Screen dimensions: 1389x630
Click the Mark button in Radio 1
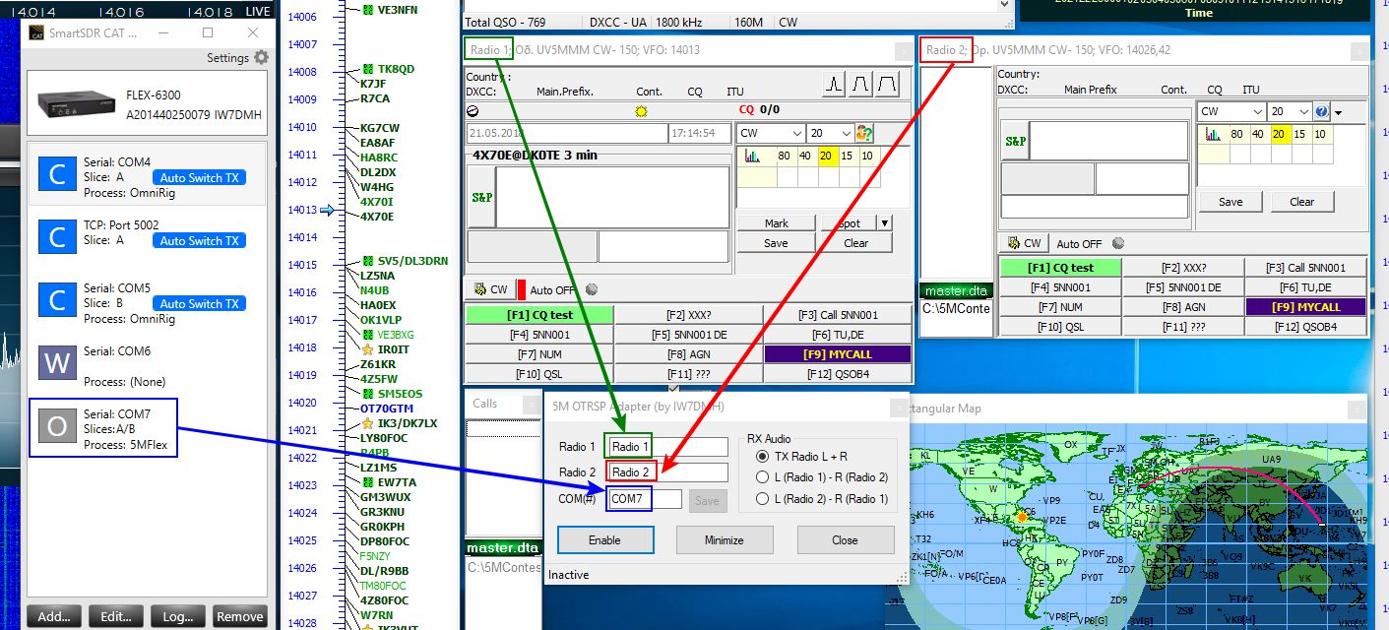click(x=777, y=223)
